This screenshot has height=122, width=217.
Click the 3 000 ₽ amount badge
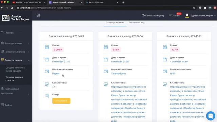(58, 50)
